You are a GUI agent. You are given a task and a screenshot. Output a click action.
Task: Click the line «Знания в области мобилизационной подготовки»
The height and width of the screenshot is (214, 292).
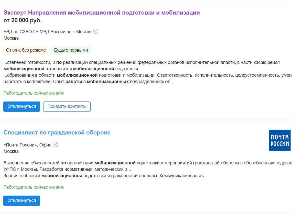[104, 176]
